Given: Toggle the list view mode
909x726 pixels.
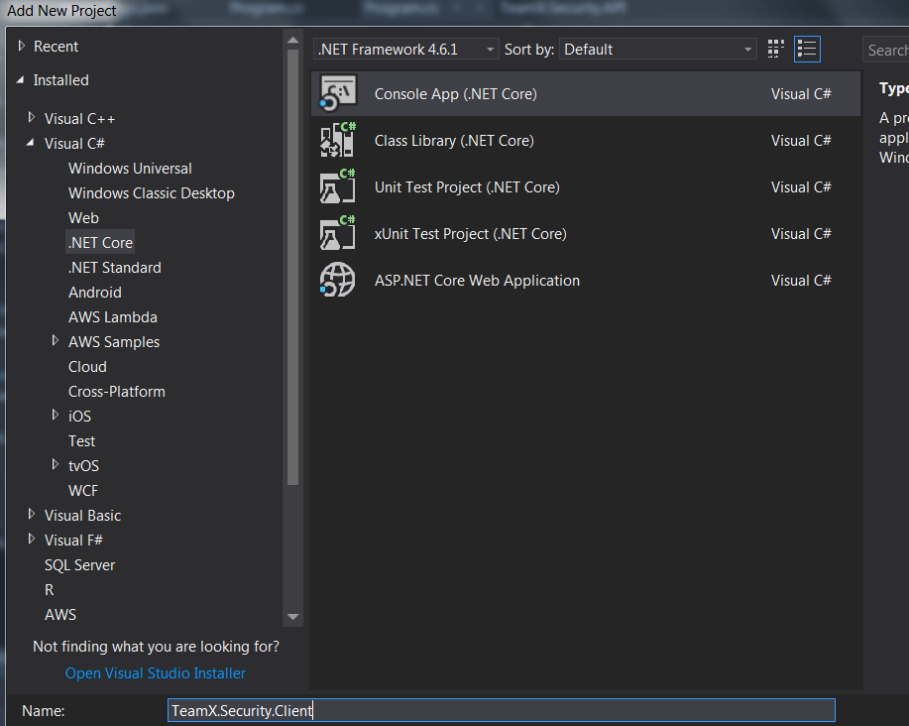Looking at the screenshot, I should (806, 48).
